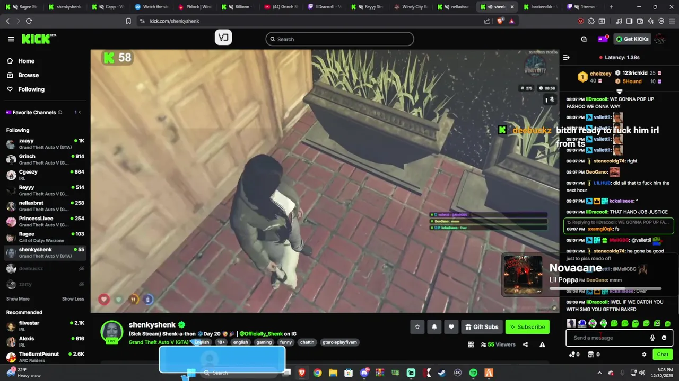Click the star favorite icon below the stream

point(417,327)
